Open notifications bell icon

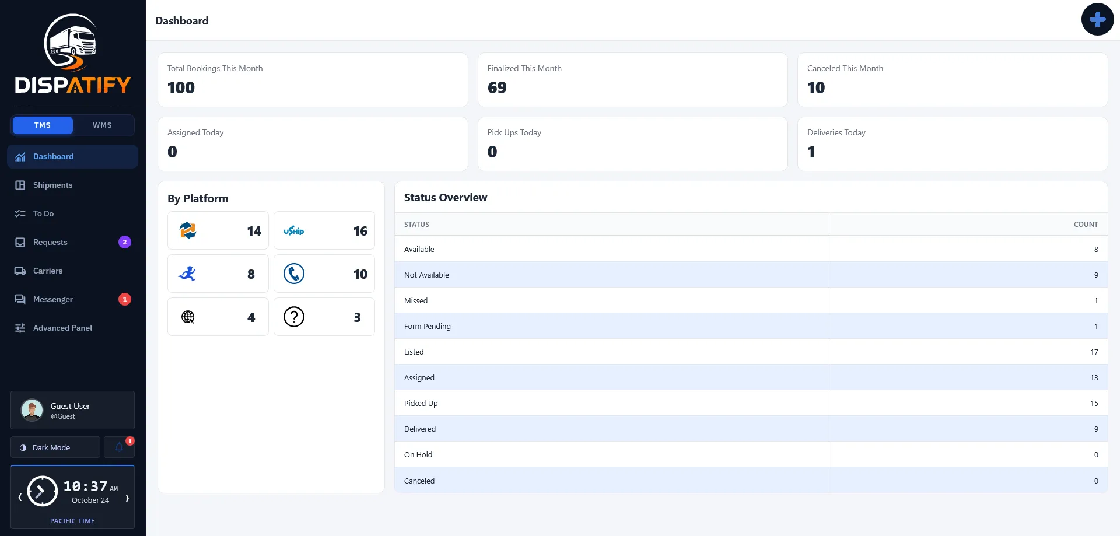tap(119, 447)
